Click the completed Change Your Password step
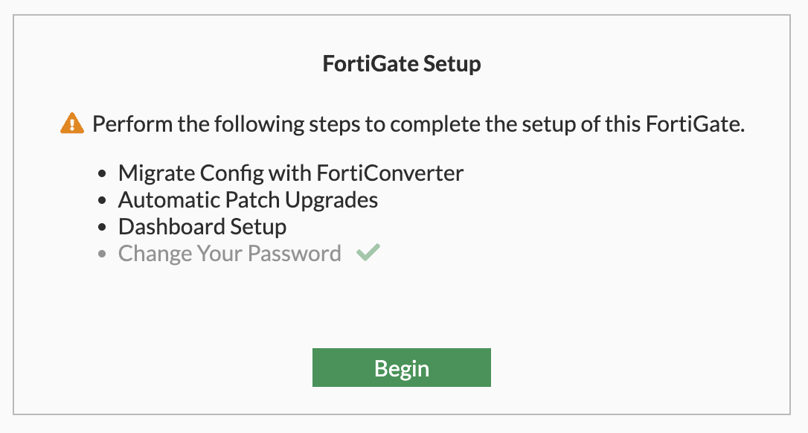The image size is (808, 433). (x=229, y=254)
